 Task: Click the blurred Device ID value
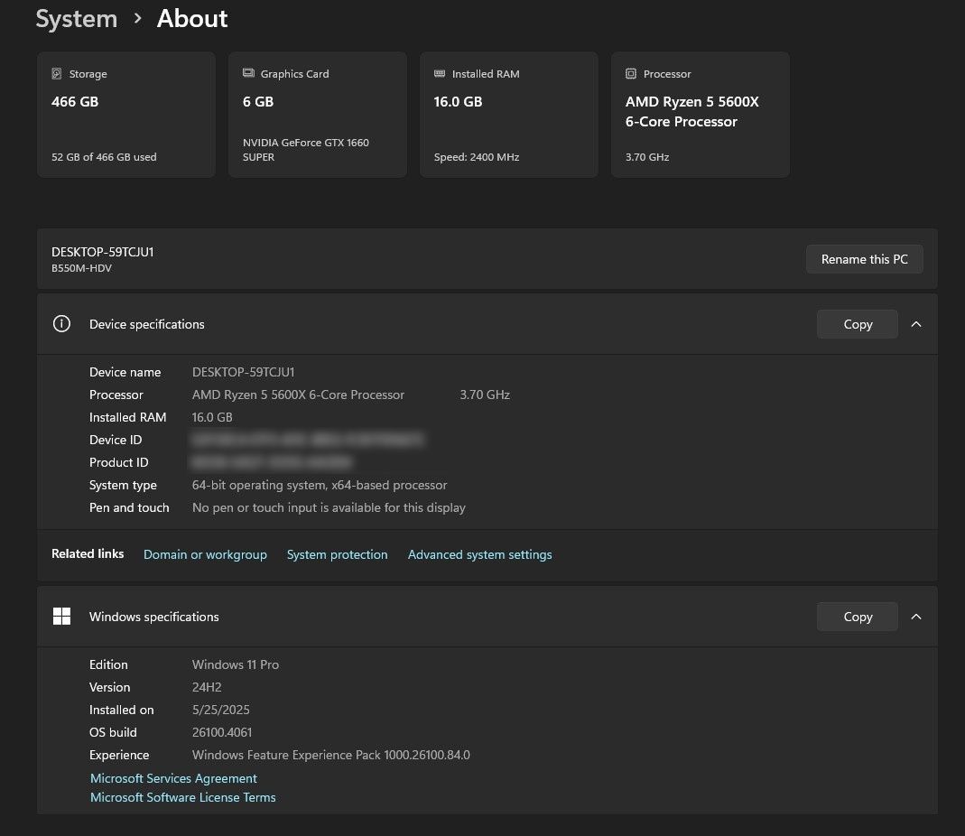308,440
